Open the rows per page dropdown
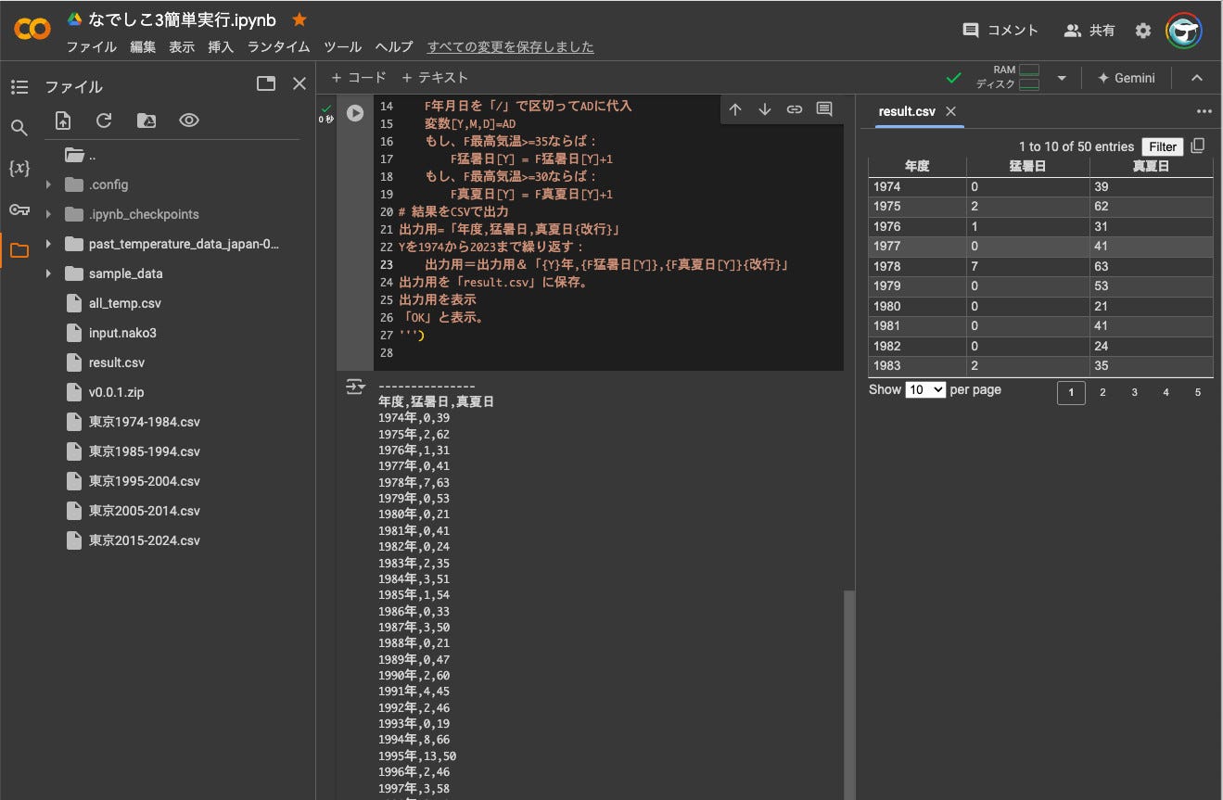 (925, 390)
